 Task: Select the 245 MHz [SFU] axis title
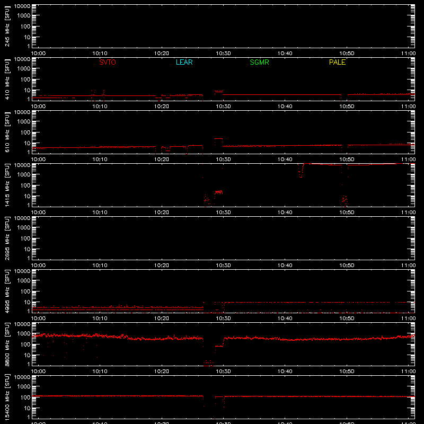tap(7, 26)
